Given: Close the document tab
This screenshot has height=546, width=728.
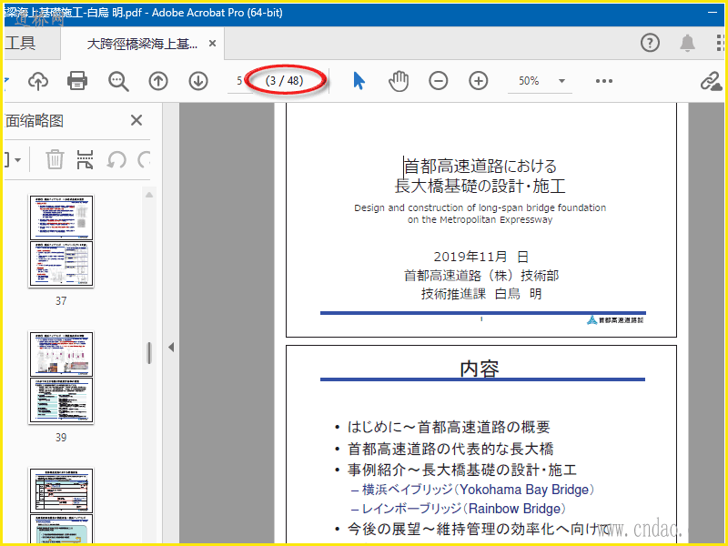Looking at the screenshot, I should pyautogui.click(x=212, y=43).
